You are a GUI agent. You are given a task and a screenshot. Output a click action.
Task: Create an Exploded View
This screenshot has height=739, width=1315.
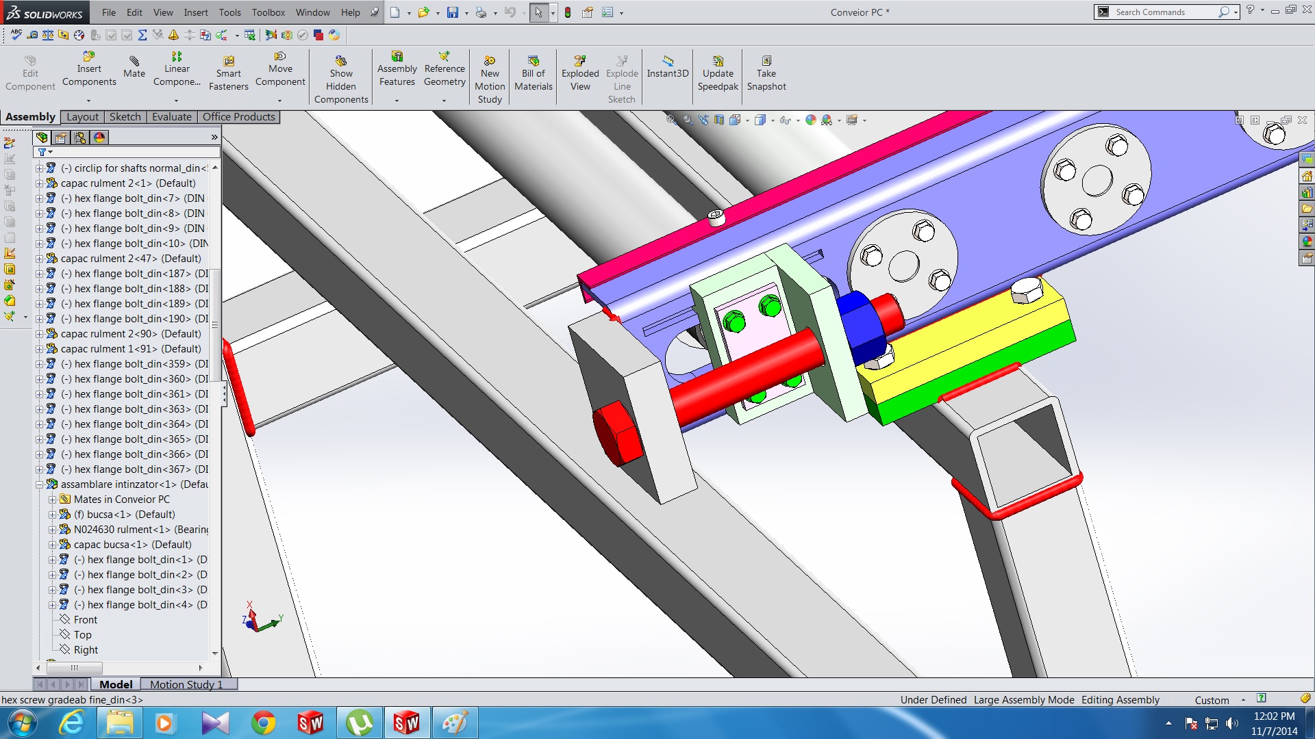[580, 61]
